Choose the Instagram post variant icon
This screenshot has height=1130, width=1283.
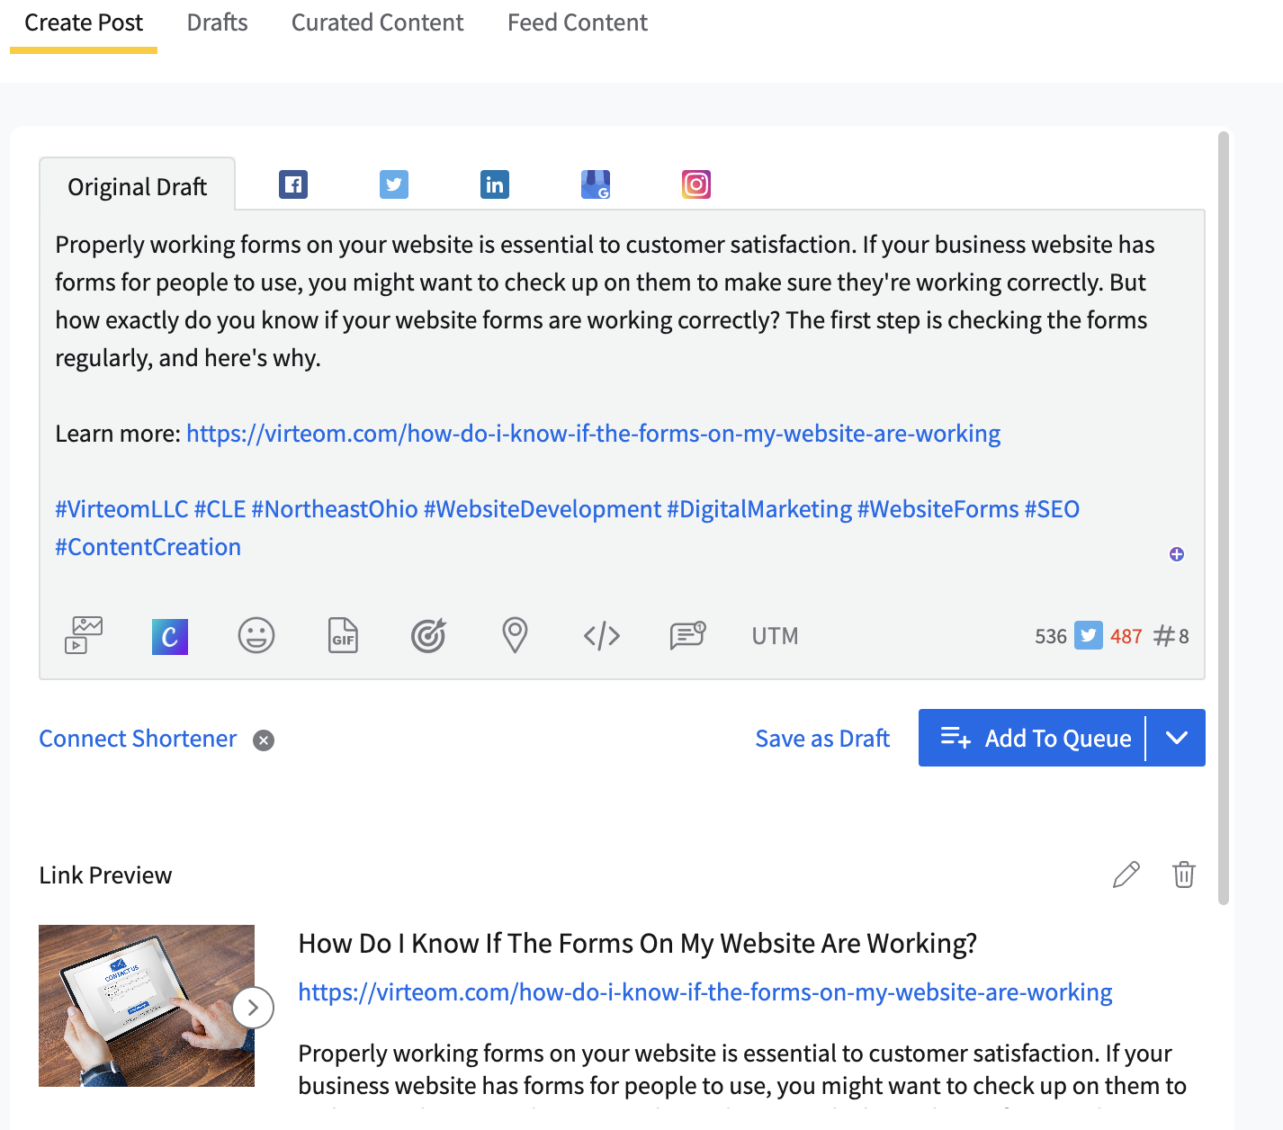click(696, 184)
